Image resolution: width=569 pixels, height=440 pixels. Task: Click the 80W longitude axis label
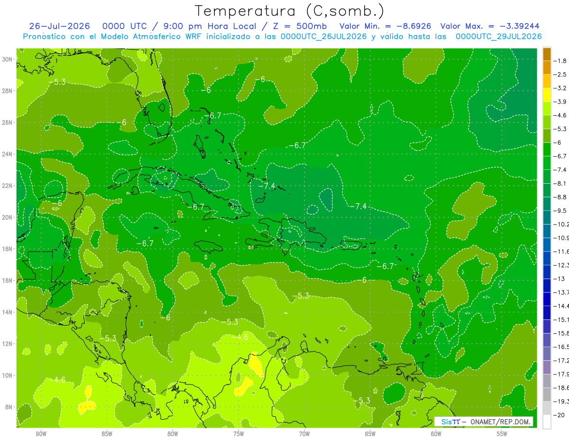(173, 434)
